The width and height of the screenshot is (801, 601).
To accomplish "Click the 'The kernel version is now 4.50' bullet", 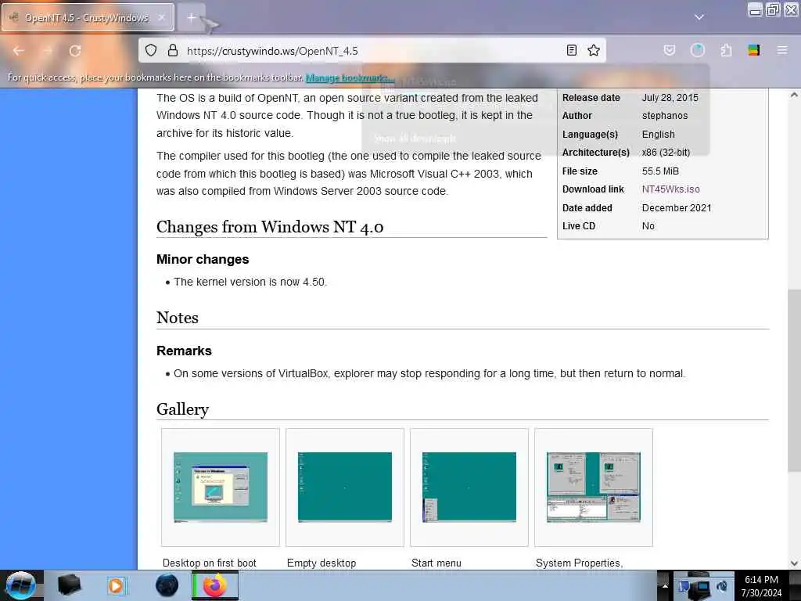I will [250, 282].
